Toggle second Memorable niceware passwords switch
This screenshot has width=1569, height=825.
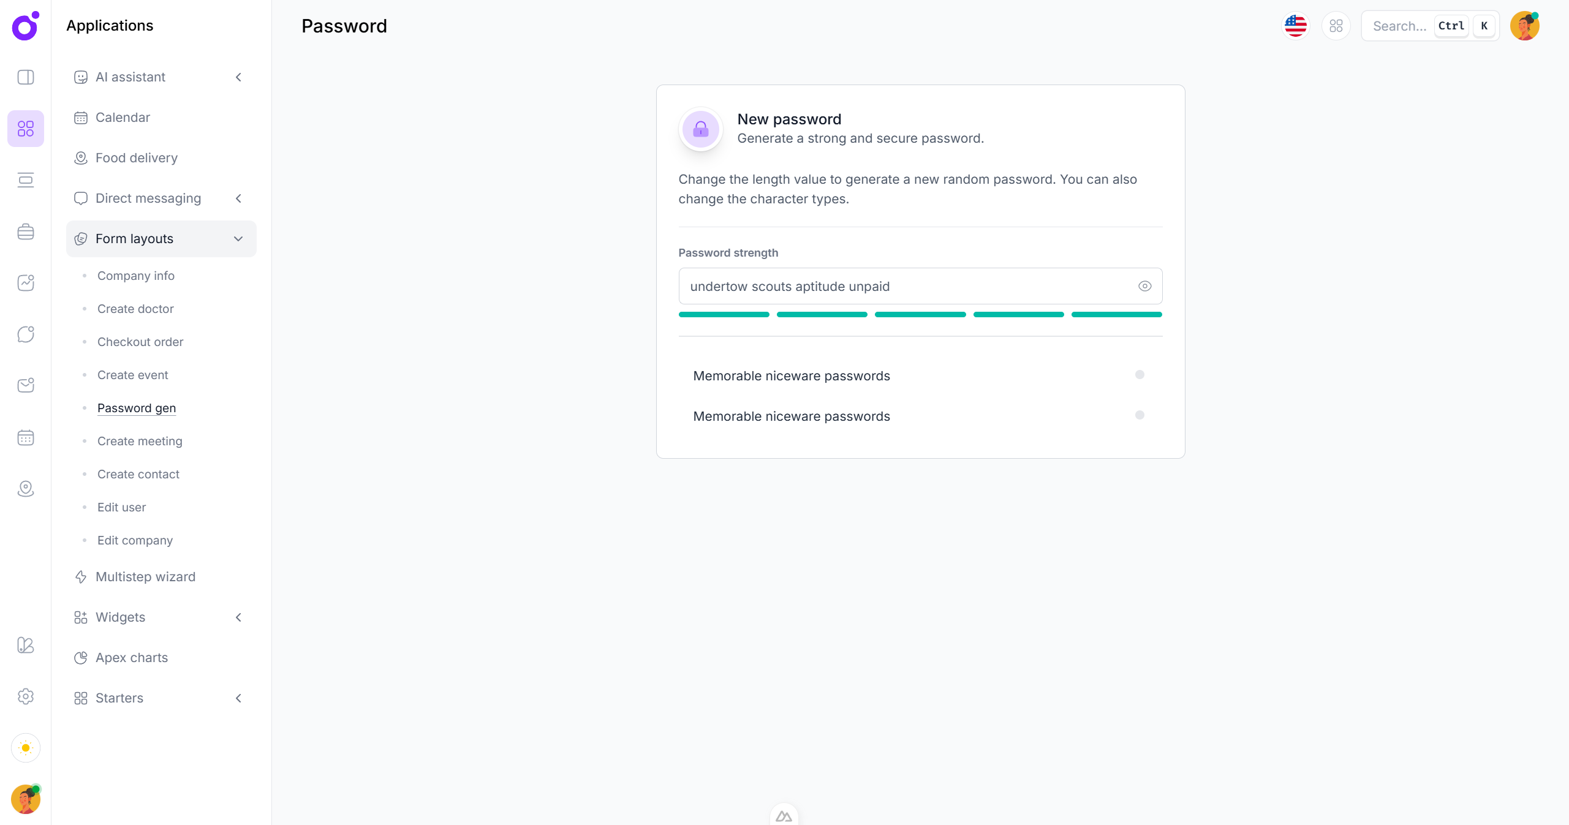pos(1139,415)
